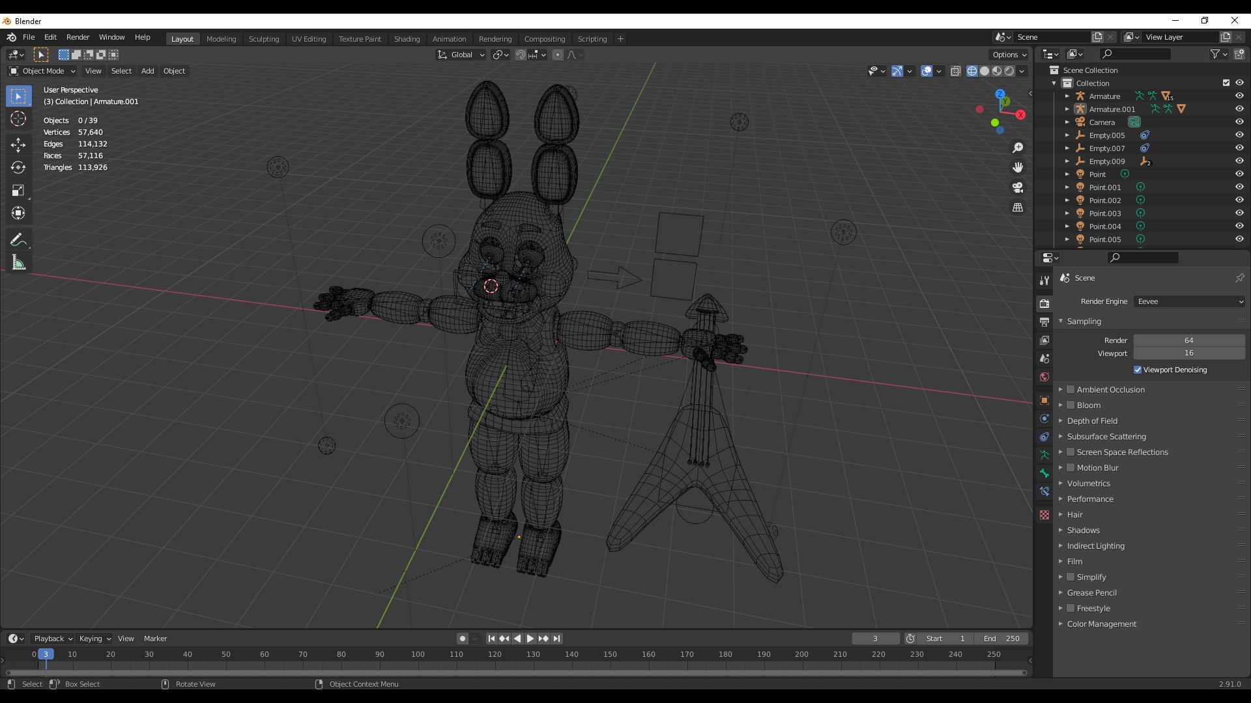The height and width of the screenshot is (703, 1251).
Task: Open the Options dropdown in viewport header
Action: (1009, 55)
